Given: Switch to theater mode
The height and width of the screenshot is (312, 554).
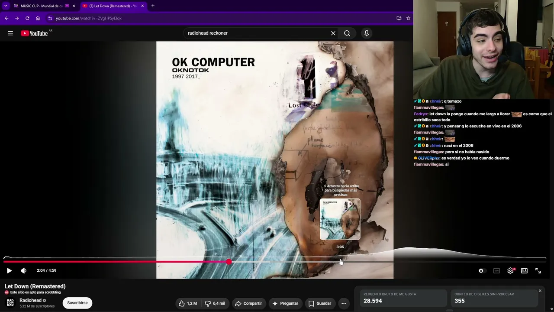Looking at the screenshot, I should 524,270.
